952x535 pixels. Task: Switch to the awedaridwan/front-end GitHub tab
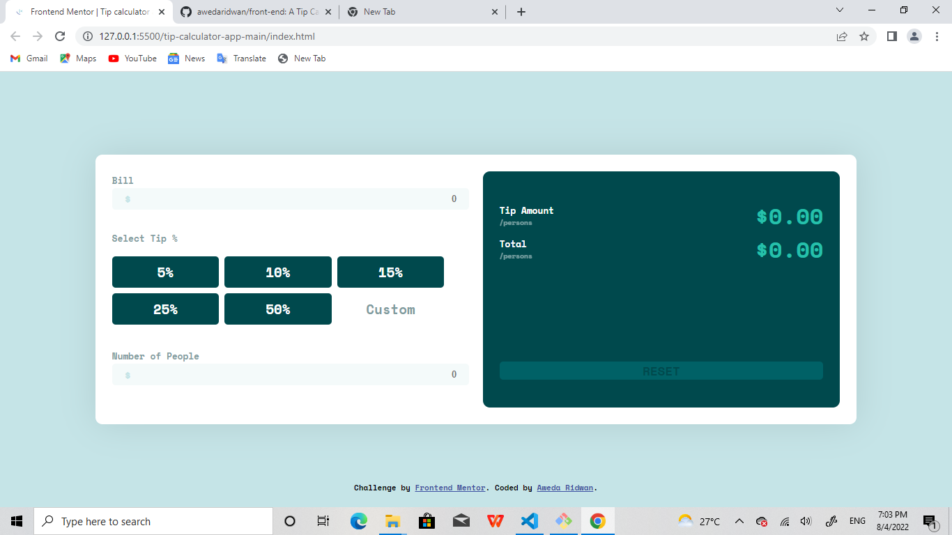[x=256, y=12]
